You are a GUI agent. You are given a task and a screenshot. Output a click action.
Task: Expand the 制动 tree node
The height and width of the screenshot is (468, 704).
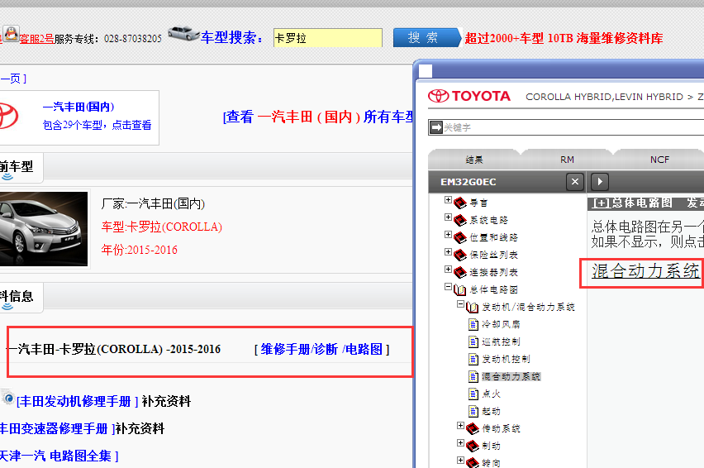coord(460,443)
